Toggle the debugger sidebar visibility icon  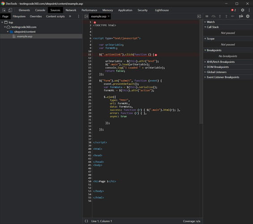(199, 16)
